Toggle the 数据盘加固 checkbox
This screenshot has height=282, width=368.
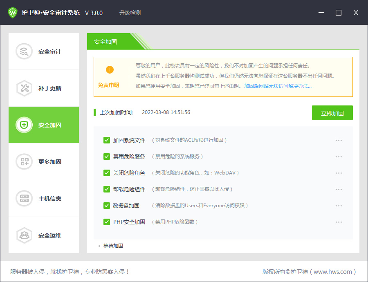click(x=107, y=206)
